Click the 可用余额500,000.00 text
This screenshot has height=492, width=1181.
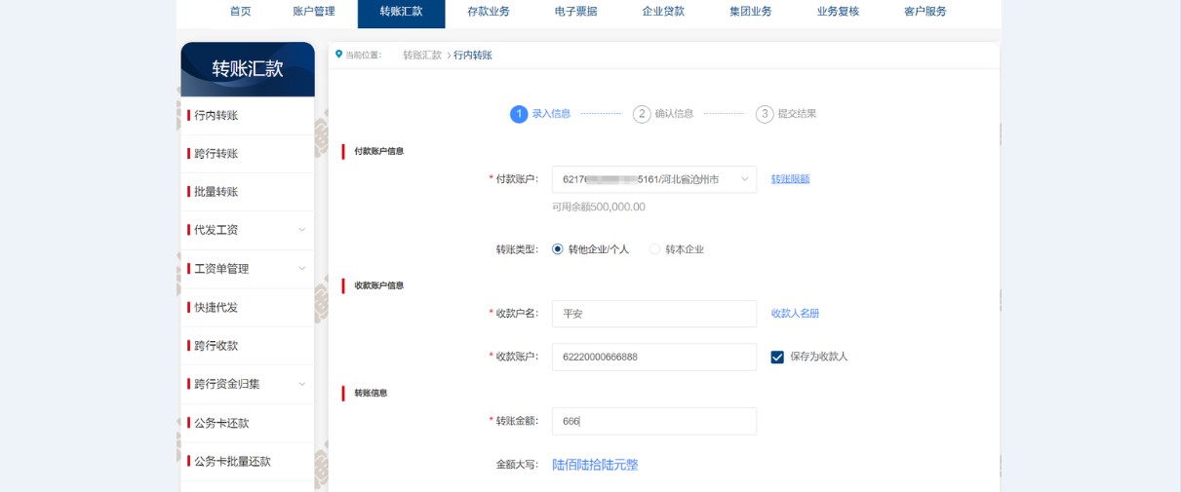pos(599,207)
